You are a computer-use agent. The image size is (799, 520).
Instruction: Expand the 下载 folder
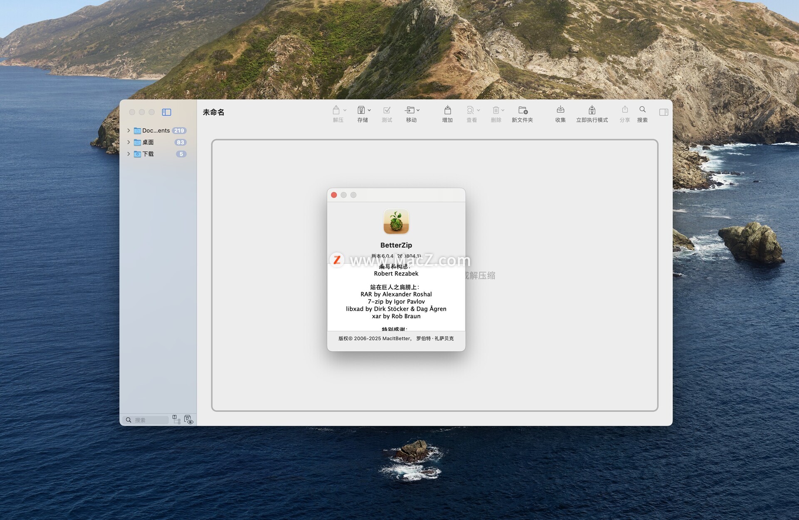tap(129, 154)
